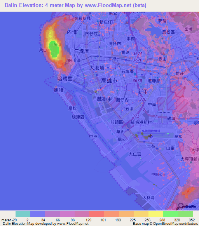Click the 內惟 place label
This screenshot has height=226, width=199.
click(72, 32)
